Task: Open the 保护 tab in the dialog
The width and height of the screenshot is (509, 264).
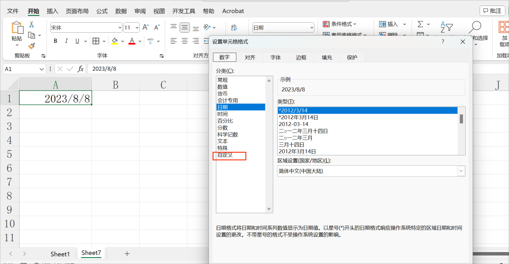Action: tap(352, 57)
